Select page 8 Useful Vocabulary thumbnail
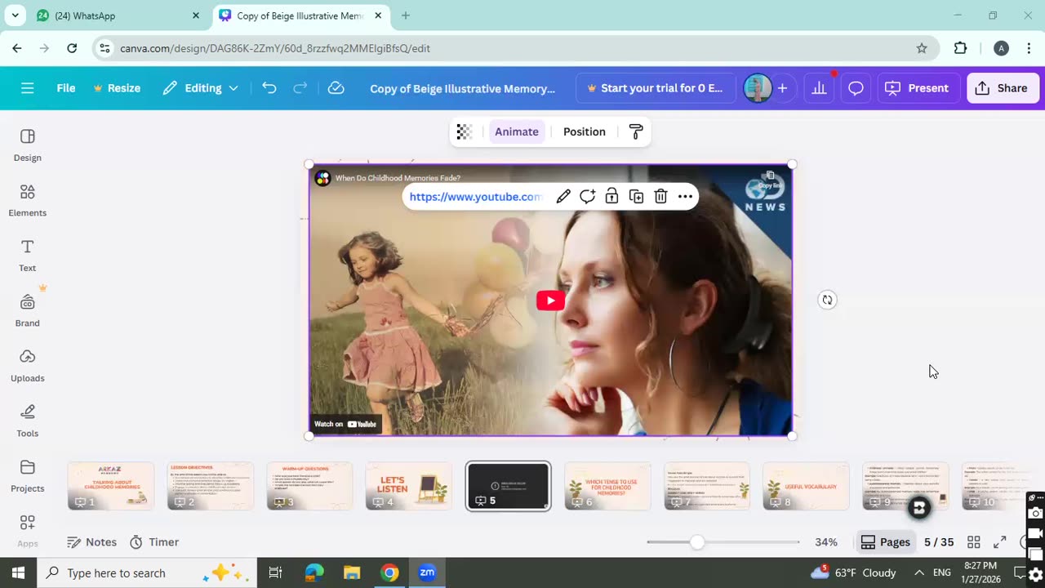1045x588 pixels. [x=806, y=486]
